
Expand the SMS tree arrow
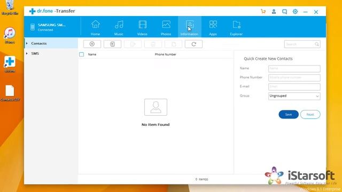(x=27, y=53)
